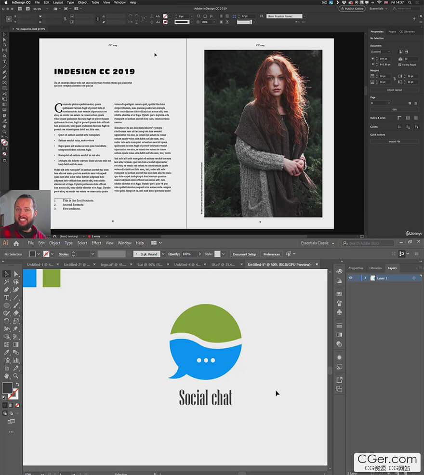Activate the Type tool in Illustrator
Viewport: 424px width, 475px height.
(x=6, y=298)
